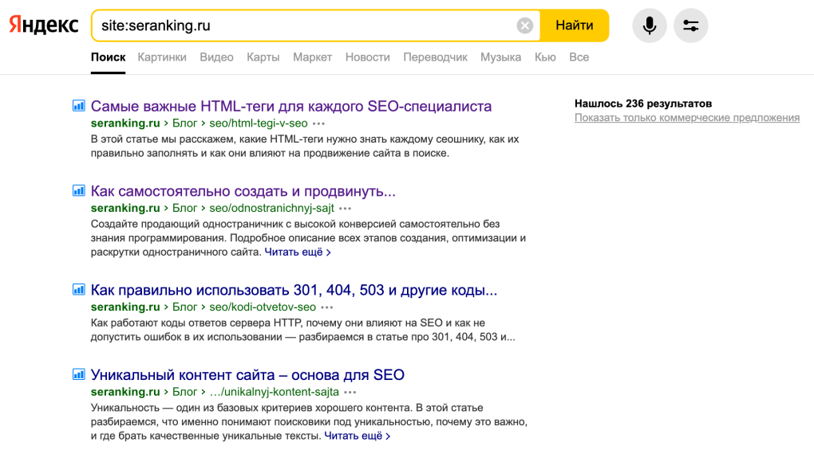Viewport: 814px width, 450px height.
Task: Click chart icon beside Уникальный контент result
Action: [x=79, y=374]
